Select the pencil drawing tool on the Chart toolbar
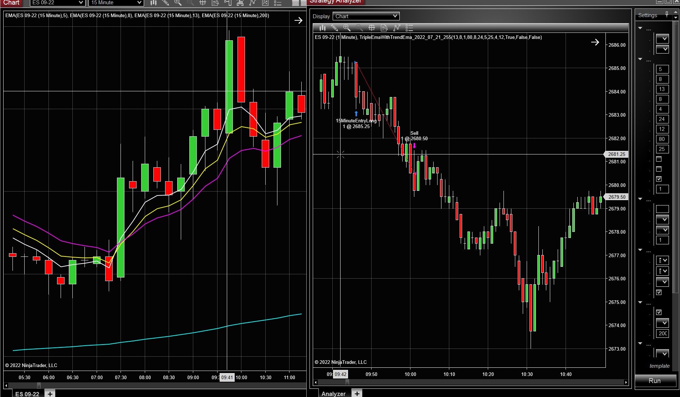This screenshot has height=397, width=680. [x=165, y=3]
